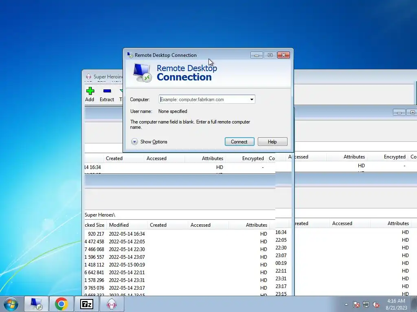Select the row with size 6 642 841
The height and width of the screenshot is (312, 417).
click(x=180, y=273)
